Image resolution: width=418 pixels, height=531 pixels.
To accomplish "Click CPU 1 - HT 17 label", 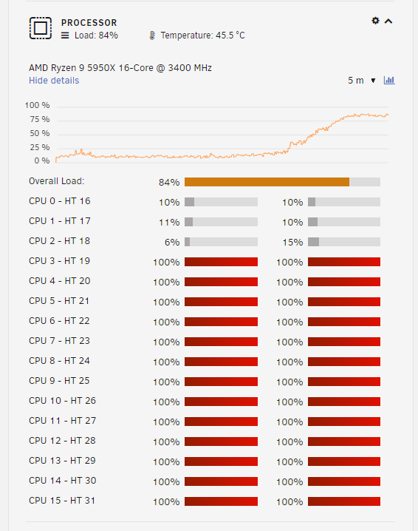I will point(60,221).
